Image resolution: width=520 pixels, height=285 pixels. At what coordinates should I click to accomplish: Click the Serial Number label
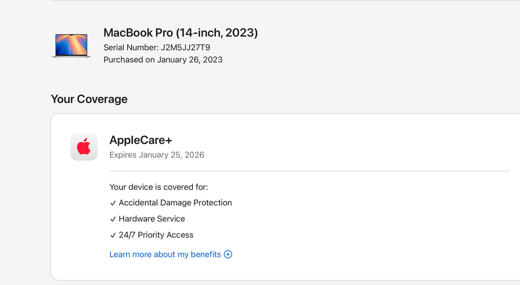(x=131, y=47)
